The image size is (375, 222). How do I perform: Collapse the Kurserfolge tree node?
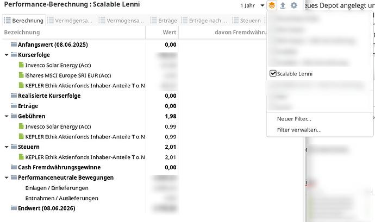[x=7, y=55]
